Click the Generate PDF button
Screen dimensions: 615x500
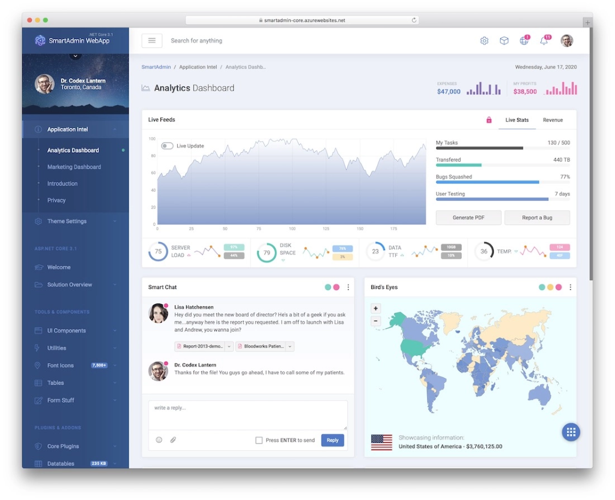468,218
